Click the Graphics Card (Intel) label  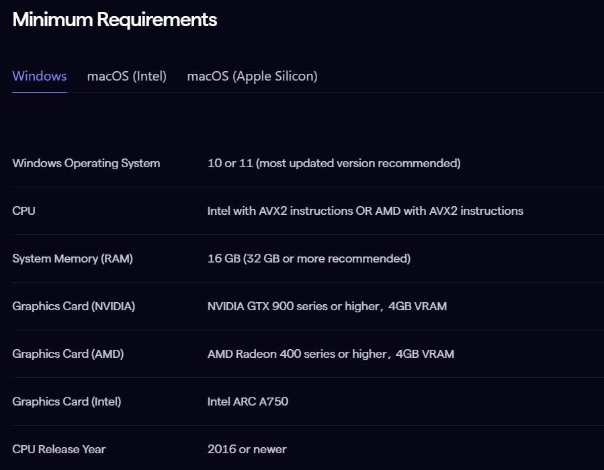coord(67,402)
